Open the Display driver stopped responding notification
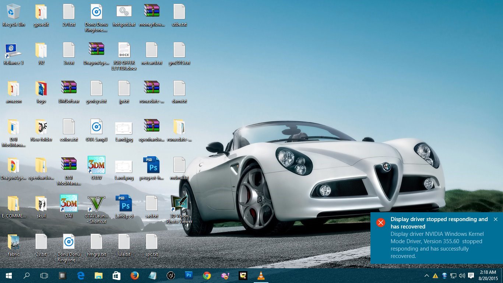 [437, 238]
